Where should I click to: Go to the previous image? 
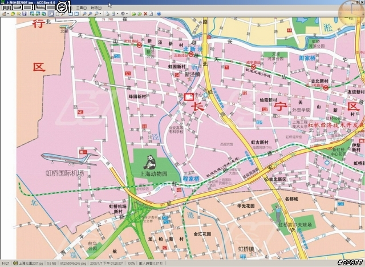coord(32,14)
